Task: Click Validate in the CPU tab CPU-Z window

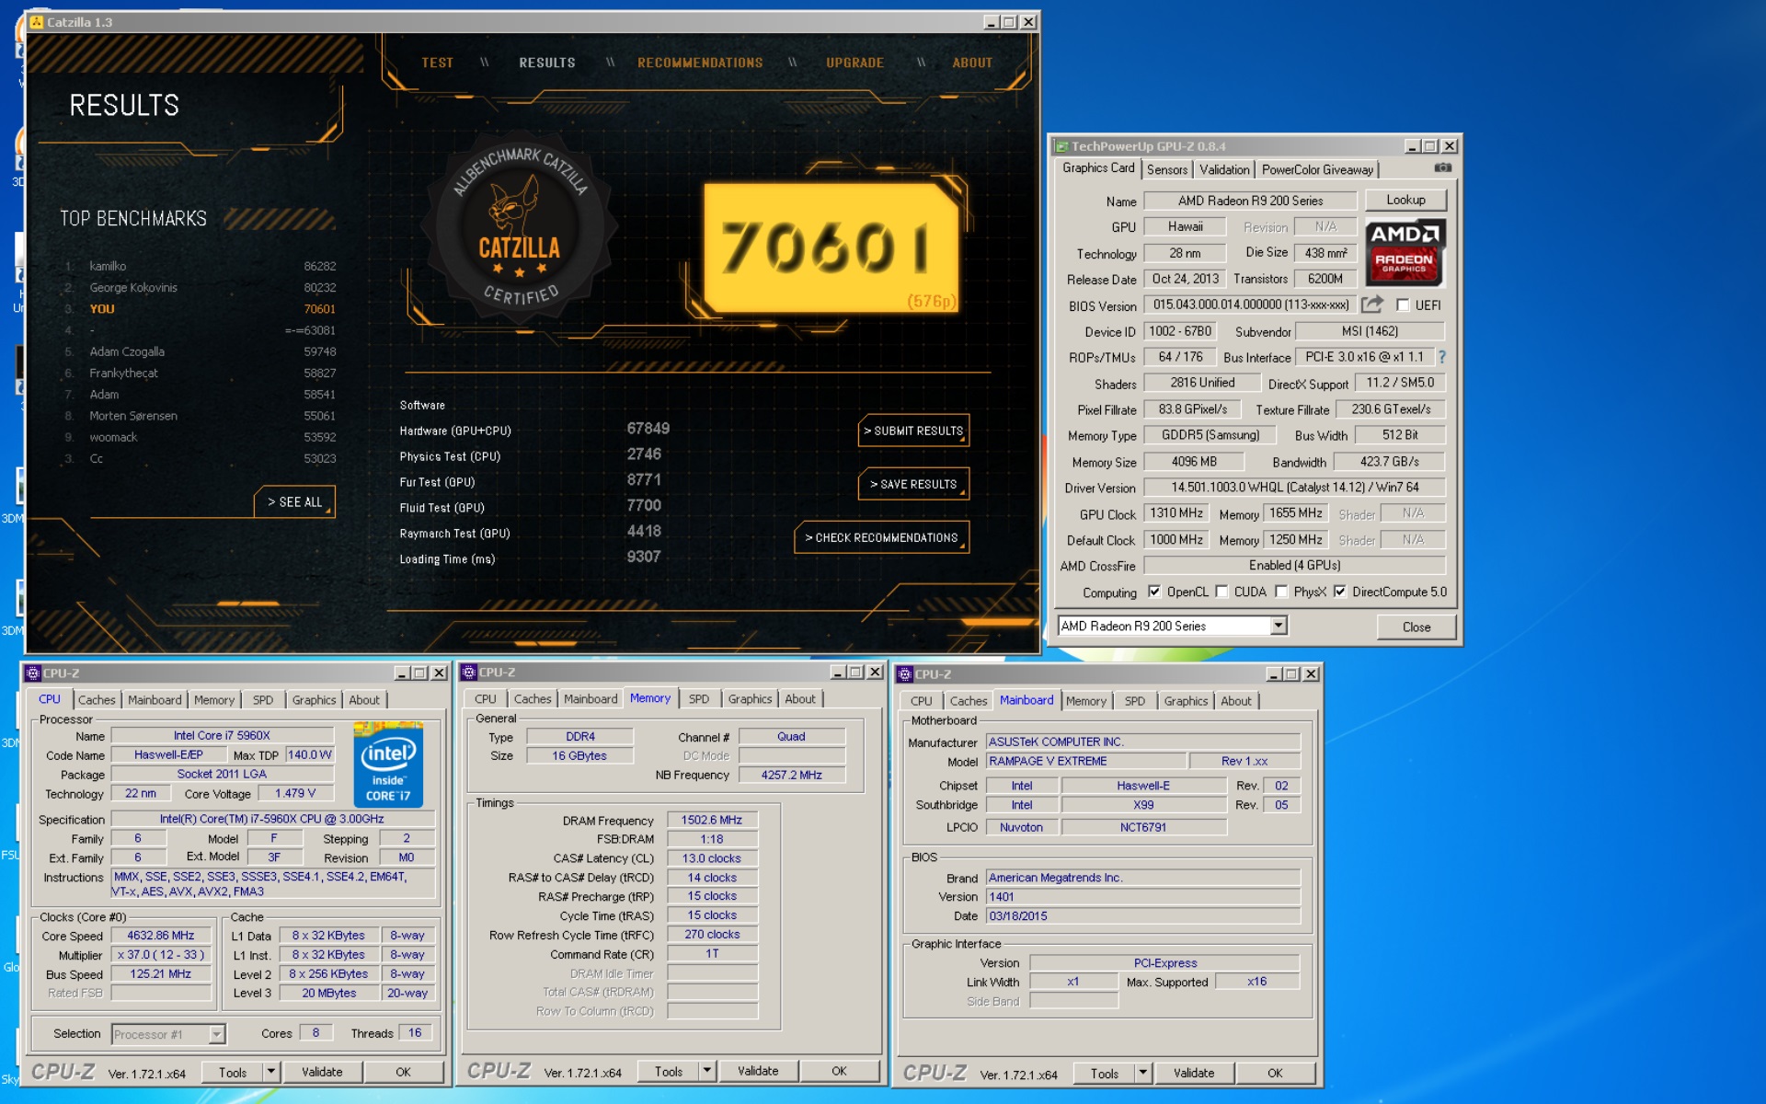Action: click(322, 1072)
